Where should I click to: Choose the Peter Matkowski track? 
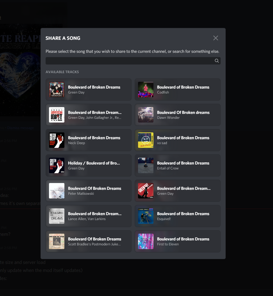tap(88, 191)
